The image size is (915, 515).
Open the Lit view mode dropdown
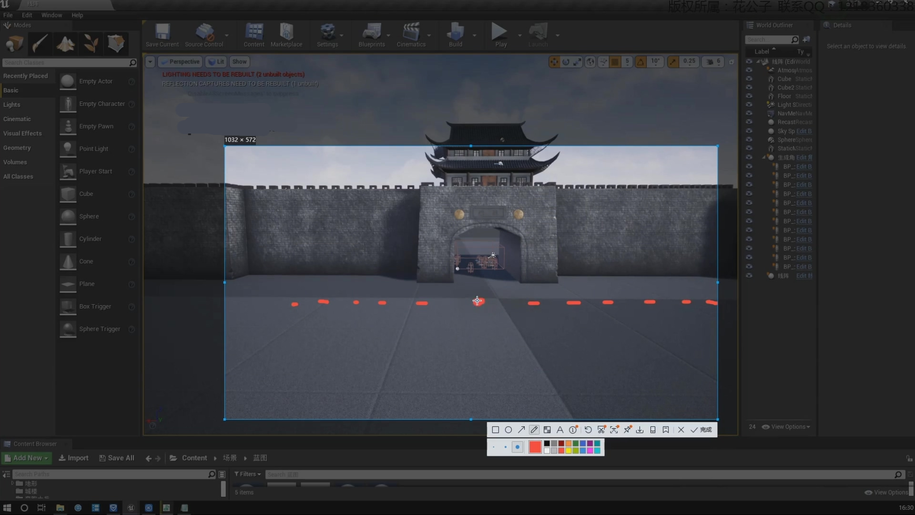click(x=216, y=62)
